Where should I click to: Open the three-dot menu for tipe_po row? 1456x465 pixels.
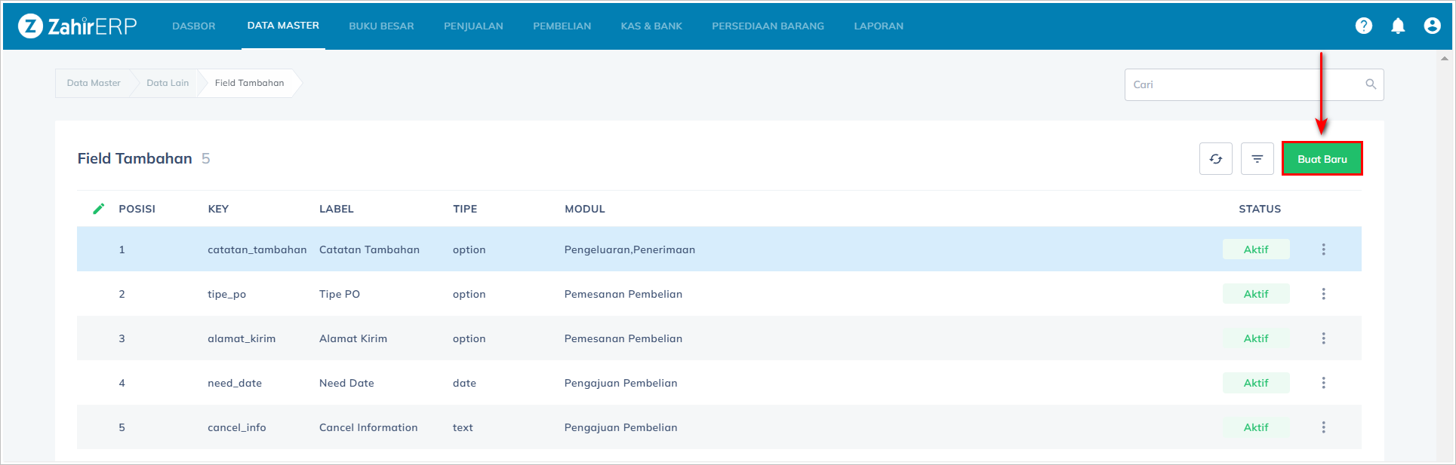click(x=1323, y=294)
